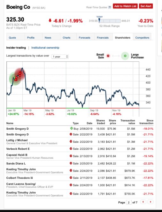The height and width of the screenshot is (212, 162).
Task: Click the 19,500 shares traded cell
Action: 100,129
